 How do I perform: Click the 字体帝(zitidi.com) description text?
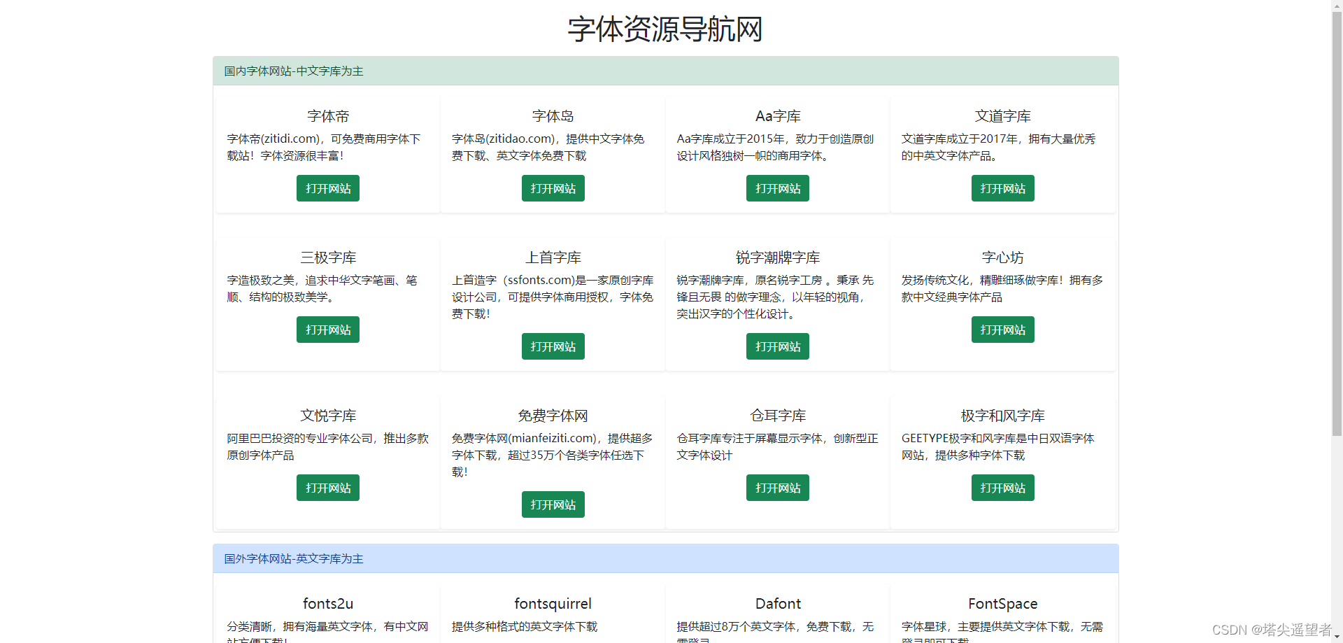coord(324,147)
